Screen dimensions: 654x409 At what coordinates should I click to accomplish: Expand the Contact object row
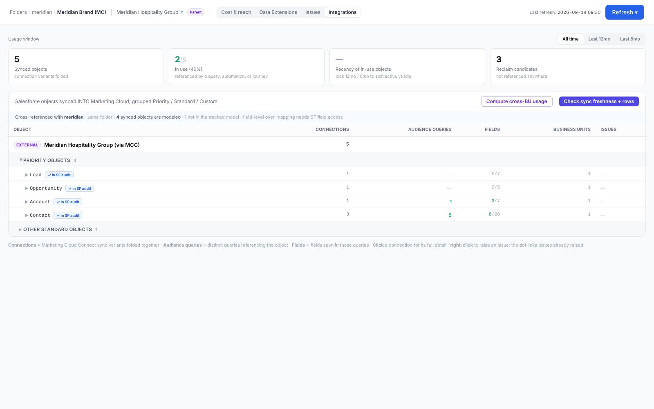27,216
